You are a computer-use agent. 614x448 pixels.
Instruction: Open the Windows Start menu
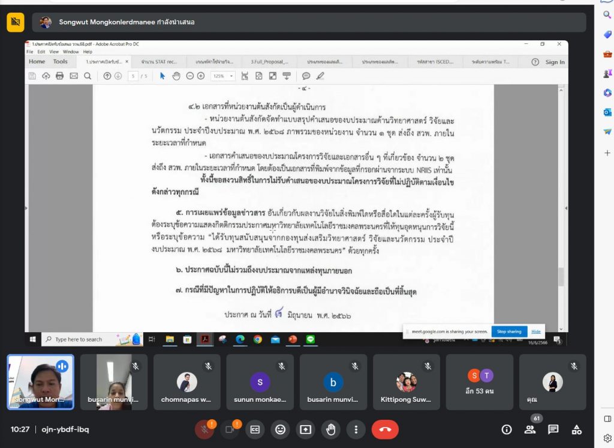tap(33, 339)
